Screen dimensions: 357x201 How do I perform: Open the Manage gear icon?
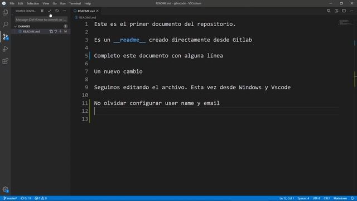tap(5, 189)
